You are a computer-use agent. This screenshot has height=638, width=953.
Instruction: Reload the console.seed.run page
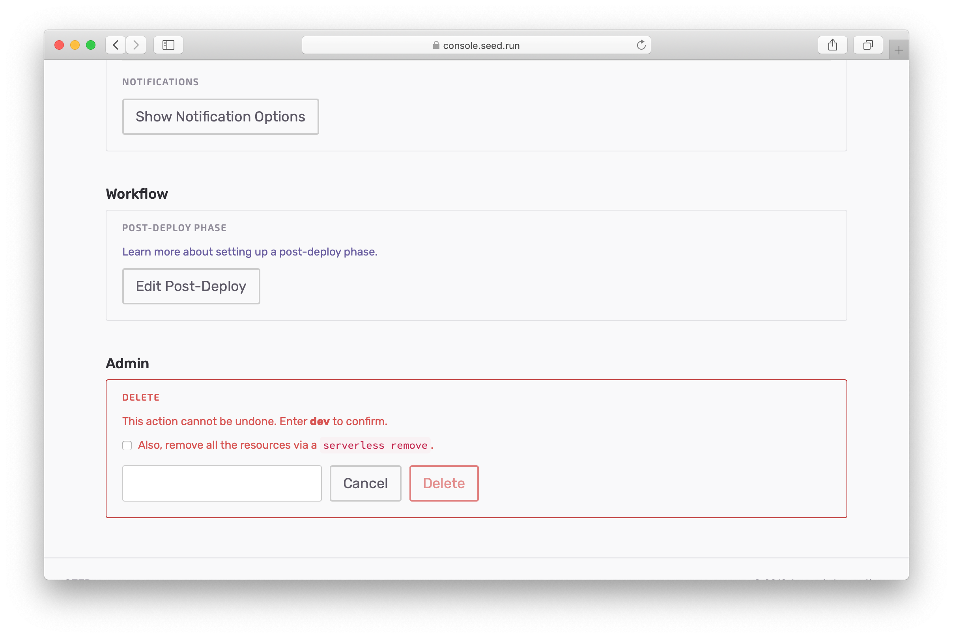(641, 45)
